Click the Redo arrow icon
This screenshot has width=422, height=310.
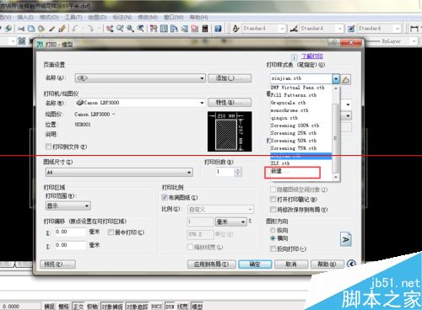(x=90, y=29)
